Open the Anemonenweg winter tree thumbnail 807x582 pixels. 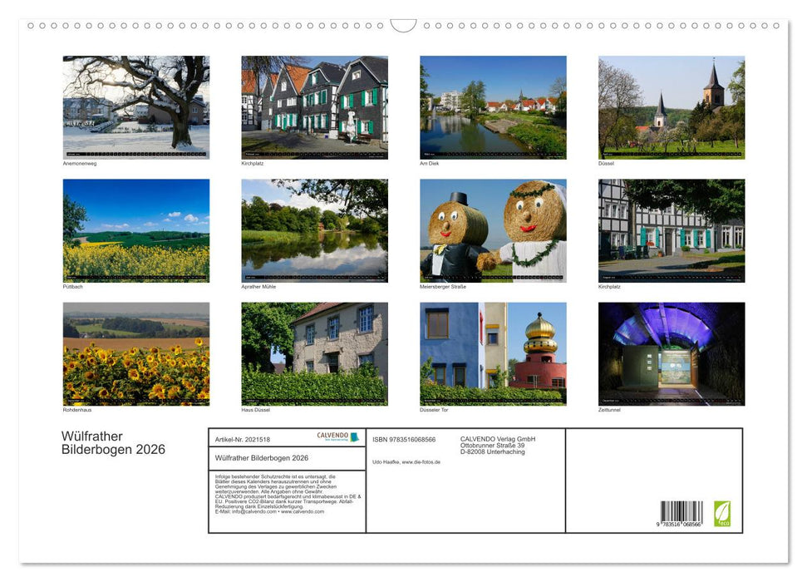point(135,106)
